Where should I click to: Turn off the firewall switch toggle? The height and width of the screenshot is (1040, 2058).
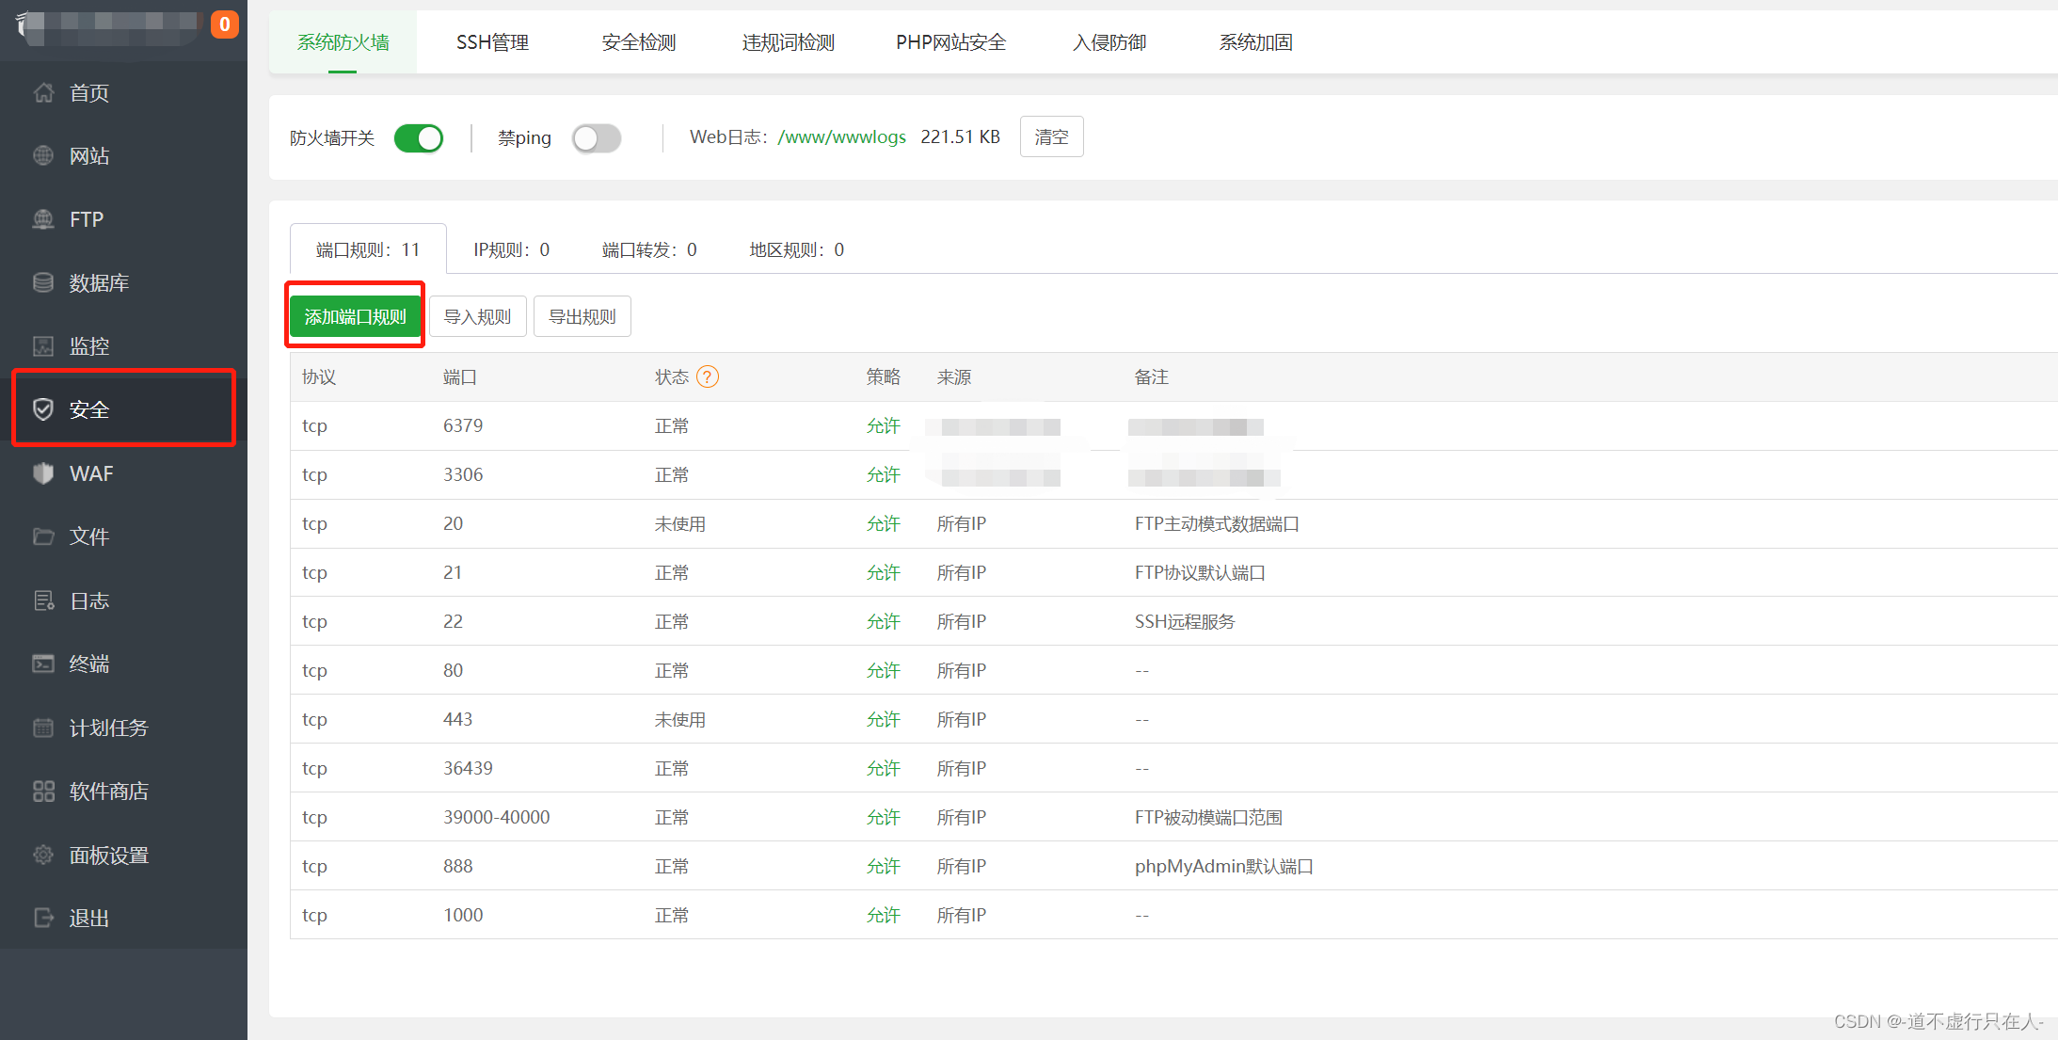coord(419,138)
